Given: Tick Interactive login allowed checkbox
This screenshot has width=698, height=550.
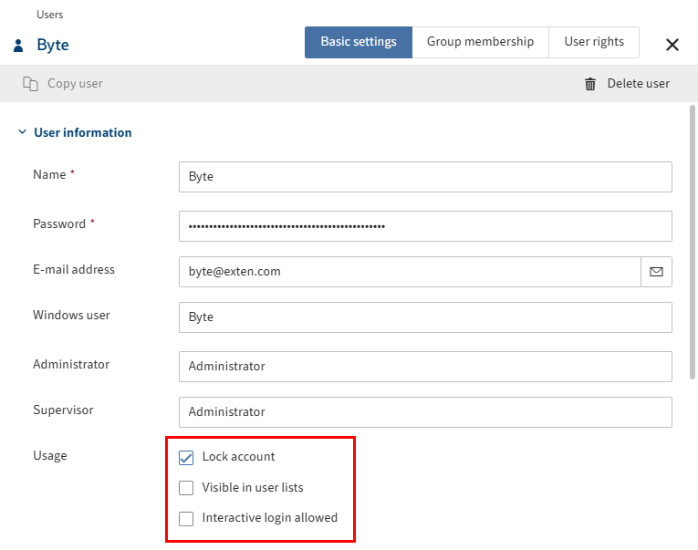Looking at the screenshot, I should click(x=186, y=519).
